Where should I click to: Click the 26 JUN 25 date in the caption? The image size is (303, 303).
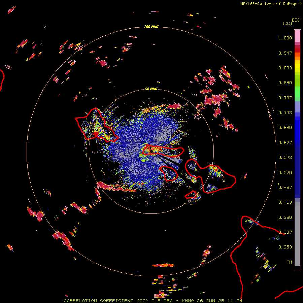point(211,301)
